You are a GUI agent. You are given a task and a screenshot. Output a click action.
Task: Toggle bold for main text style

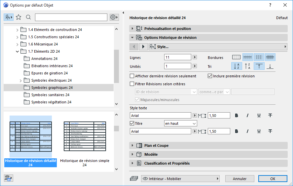[x=237, y=116]
